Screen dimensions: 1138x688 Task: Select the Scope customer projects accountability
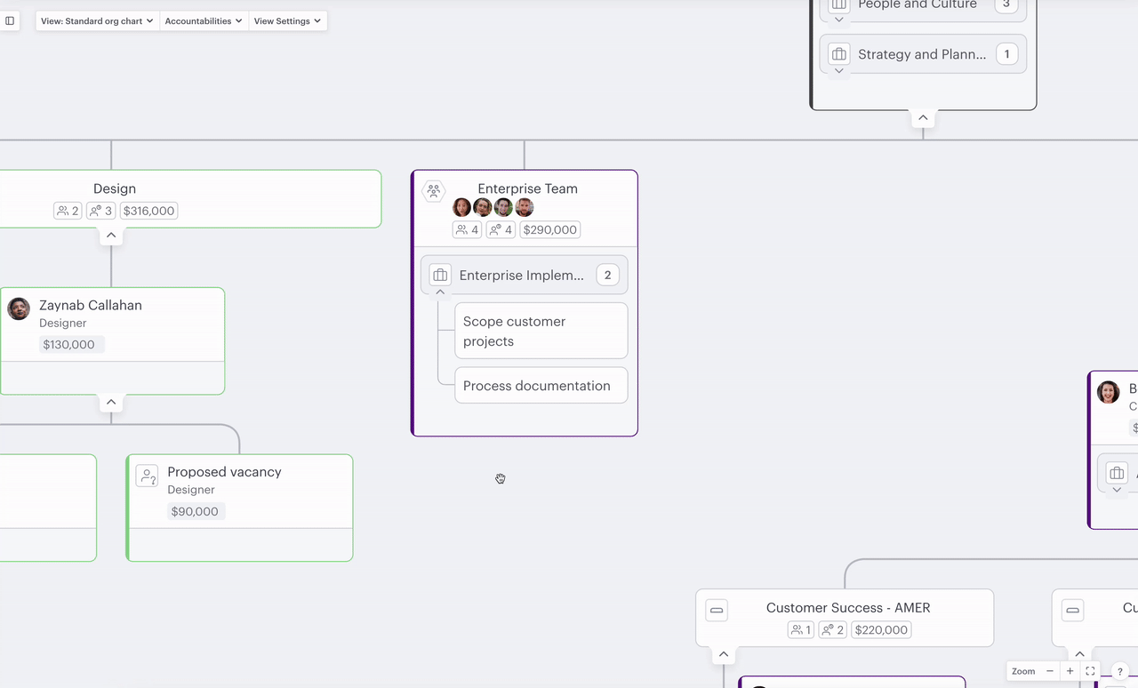click(x=541, y=331)
